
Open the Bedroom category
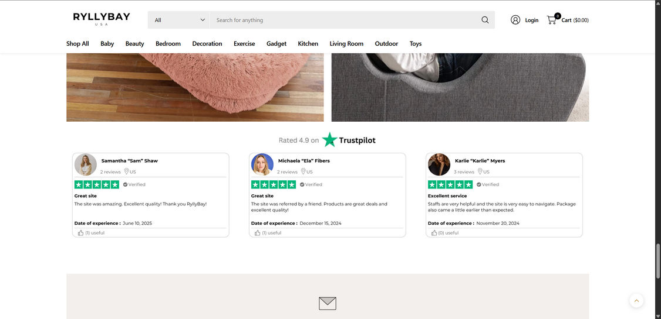(168, 44)
